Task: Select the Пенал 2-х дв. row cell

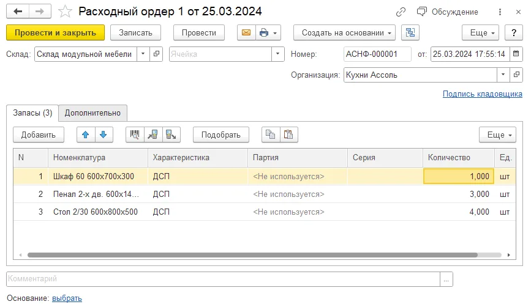Action: click(x=98, y=194)
